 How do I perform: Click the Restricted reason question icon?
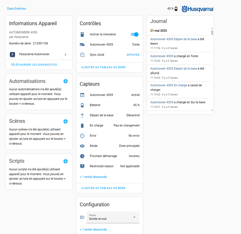coord(82,166)
